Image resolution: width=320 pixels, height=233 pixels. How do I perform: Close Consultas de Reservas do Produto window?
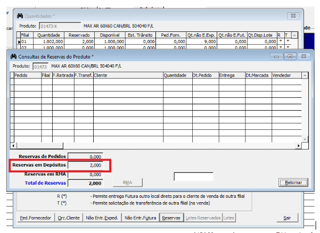pos(303,56)
